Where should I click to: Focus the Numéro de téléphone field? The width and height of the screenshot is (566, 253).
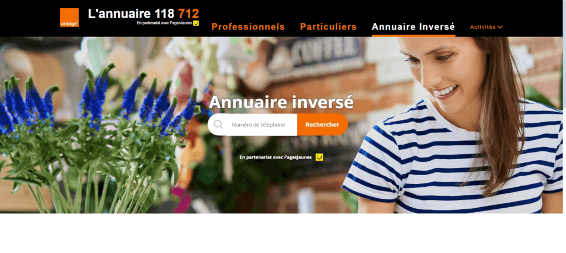pos(259,124)
